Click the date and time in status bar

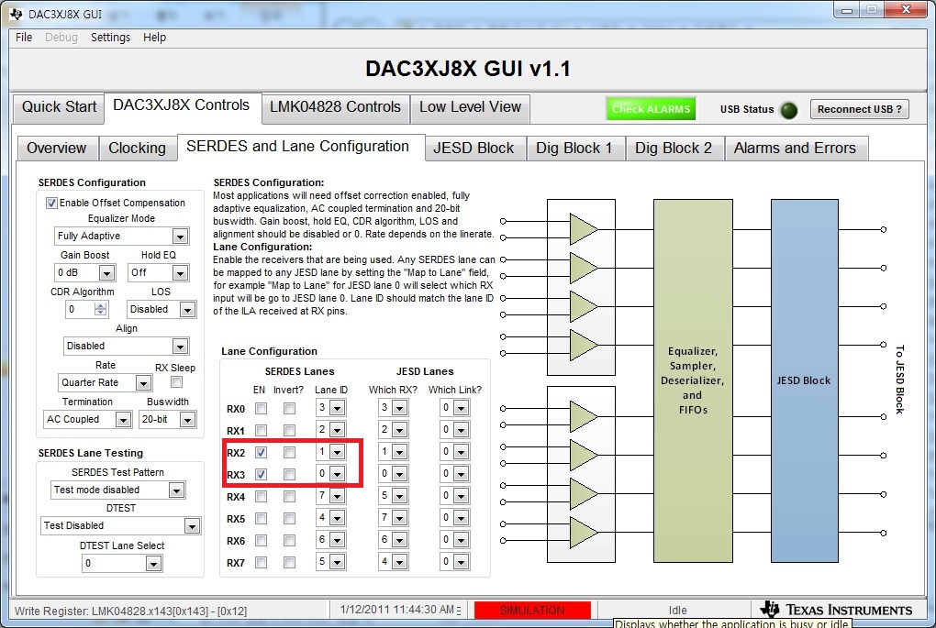pos(397,610)
